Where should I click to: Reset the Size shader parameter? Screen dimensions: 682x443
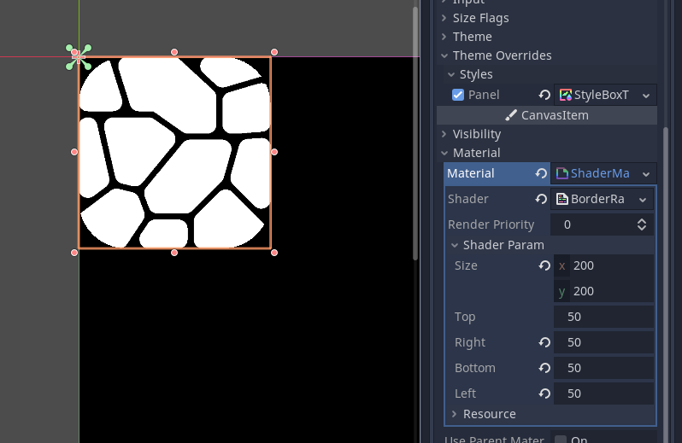[x=544, y=265]
